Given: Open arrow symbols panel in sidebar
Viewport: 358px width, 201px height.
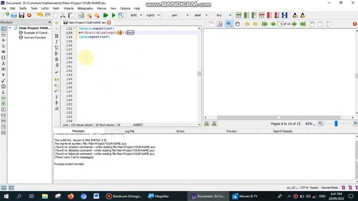Looking at the screenshot, I should [x=3, y=52].
